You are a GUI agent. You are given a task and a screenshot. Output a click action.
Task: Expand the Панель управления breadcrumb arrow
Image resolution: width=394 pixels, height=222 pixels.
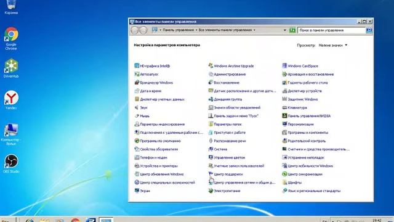click(x=196, y=30)
